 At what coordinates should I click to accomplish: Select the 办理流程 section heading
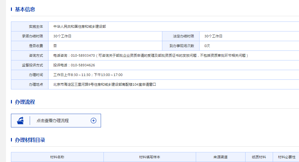coord(25,102)
